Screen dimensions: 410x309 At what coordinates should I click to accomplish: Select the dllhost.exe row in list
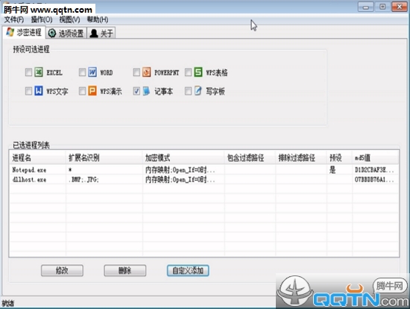tap(204, 180)
